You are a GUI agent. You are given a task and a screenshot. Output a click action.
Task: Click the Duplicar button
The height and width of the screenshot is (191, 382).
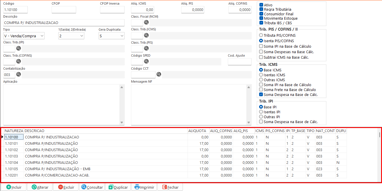tap(118, 187)
